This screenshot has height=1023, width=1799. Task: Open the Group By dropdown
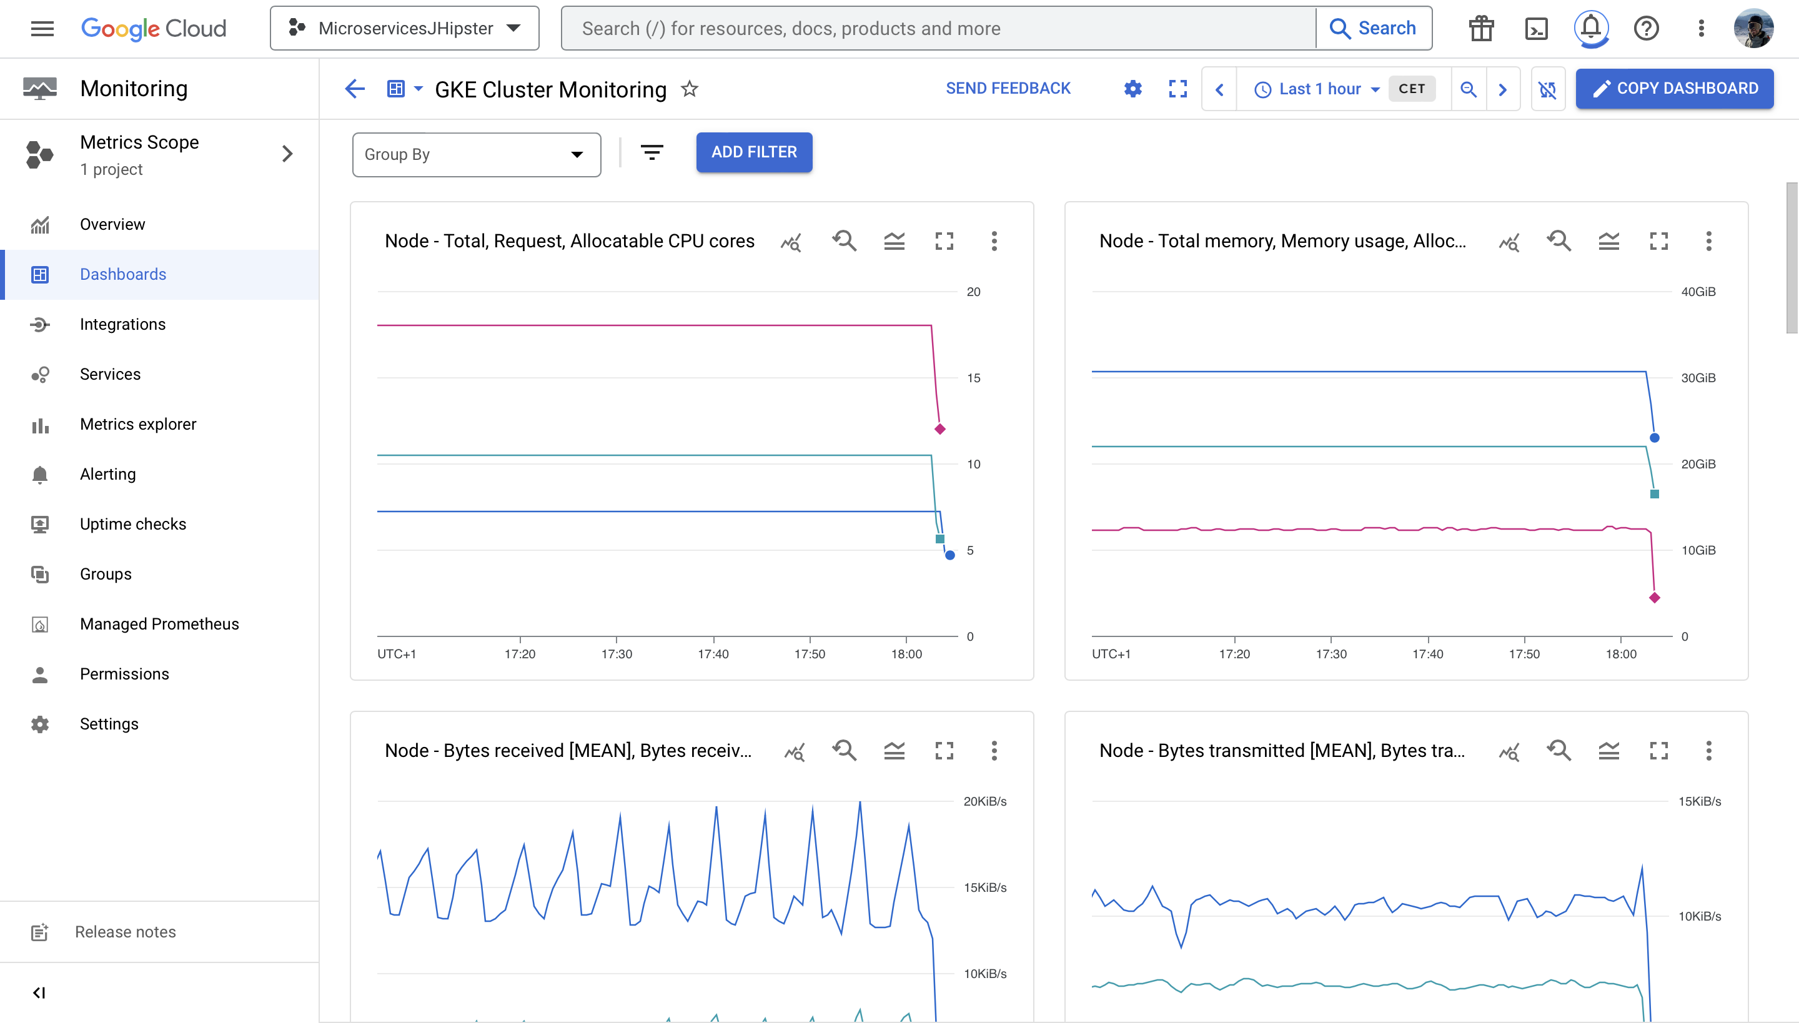[x=476, y=155]
